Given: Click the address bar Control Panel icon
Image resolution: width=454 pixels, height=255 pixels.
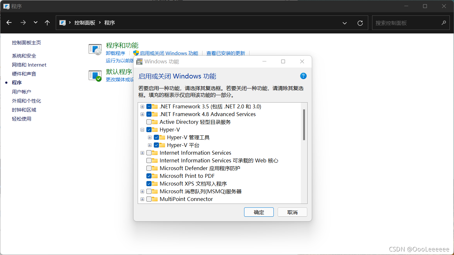Looking at the screenshot, I should [x=63, y=23].
